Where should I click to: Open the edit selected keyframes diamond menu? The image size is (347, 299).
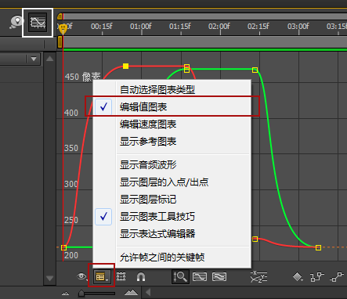(298, 276)
